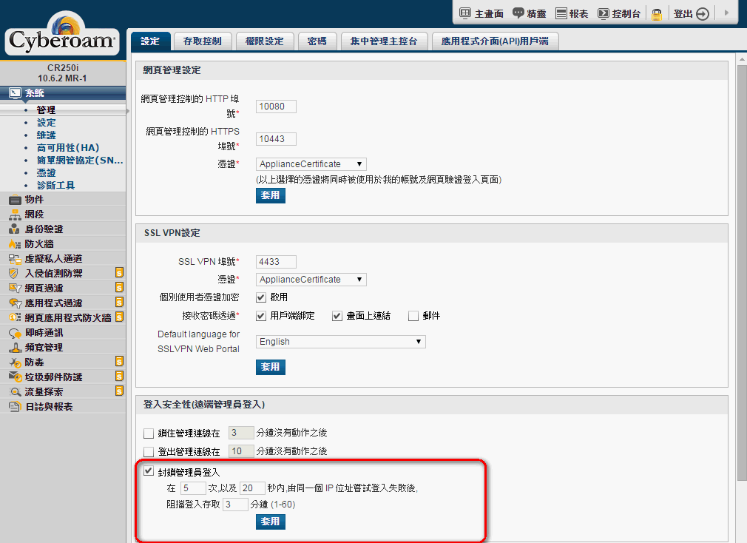This screenshot has height=543, width=747.
Task: Click the 網頁過濾 filter icon
Action: point(16,289)
